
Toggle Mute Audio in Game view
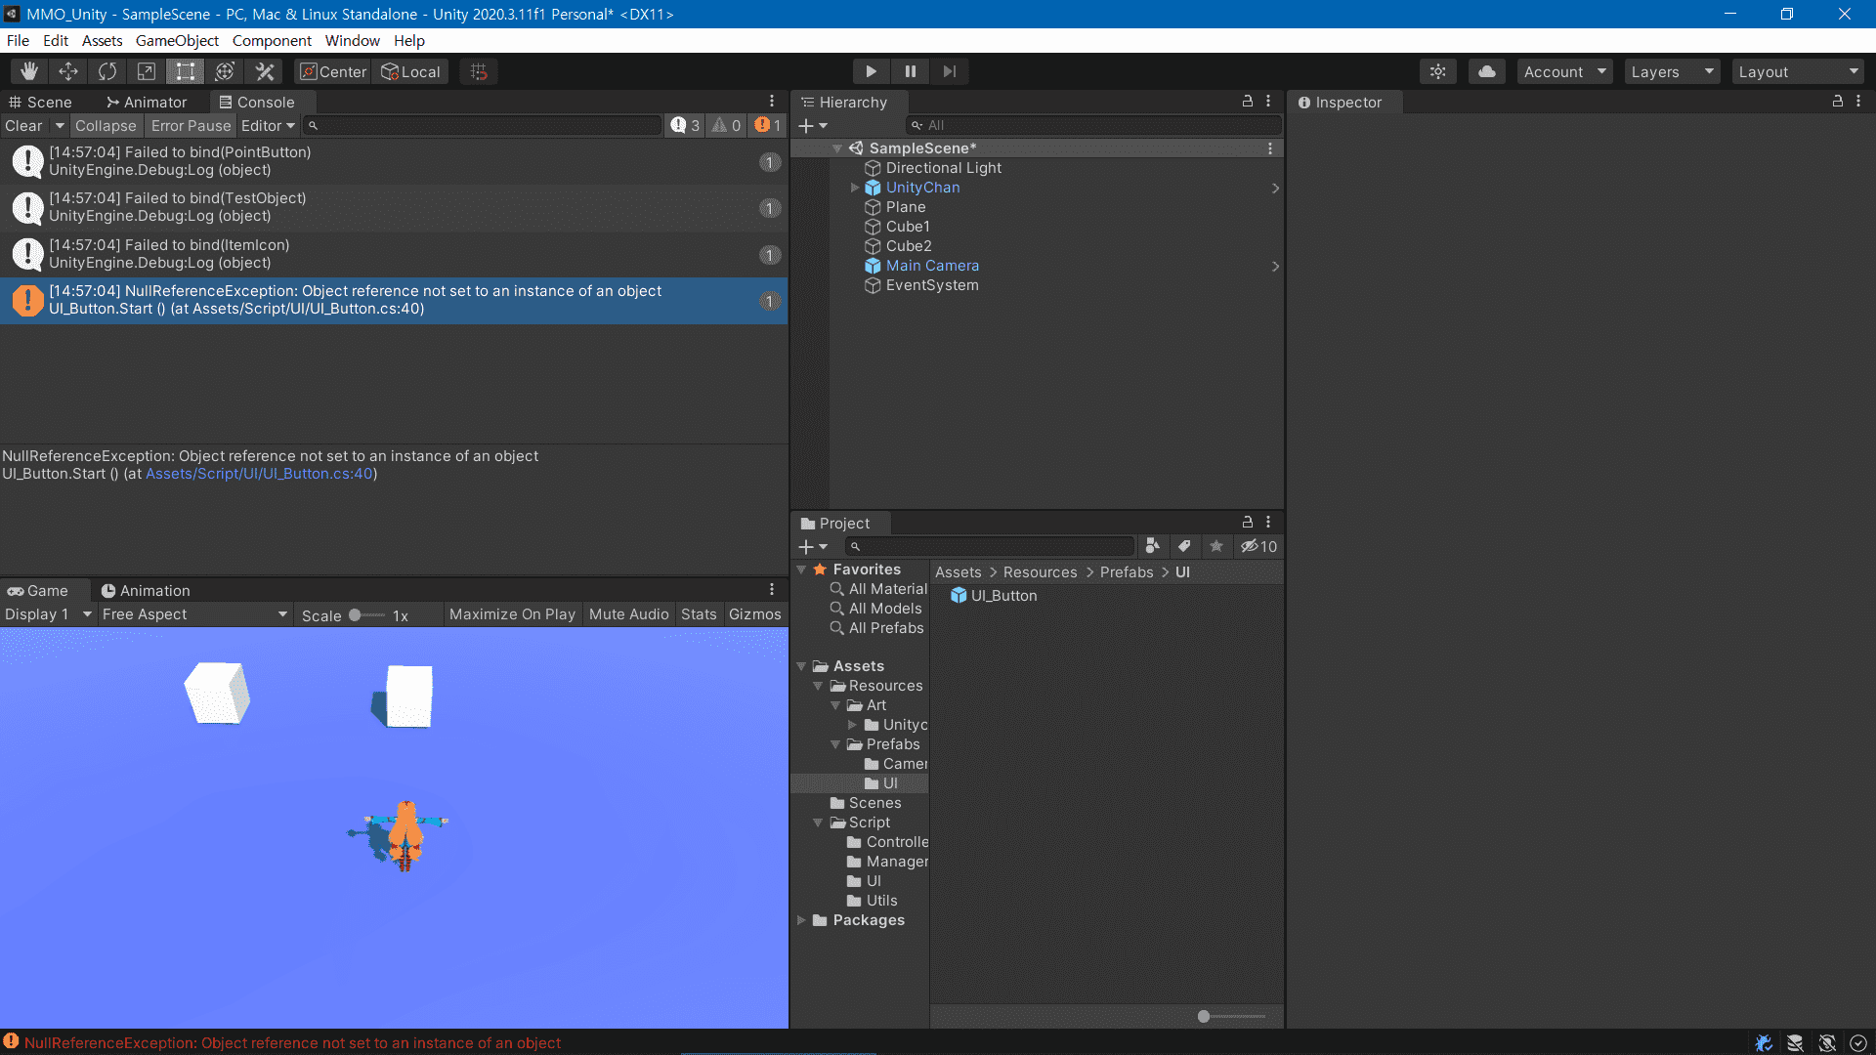click(628, 614)
